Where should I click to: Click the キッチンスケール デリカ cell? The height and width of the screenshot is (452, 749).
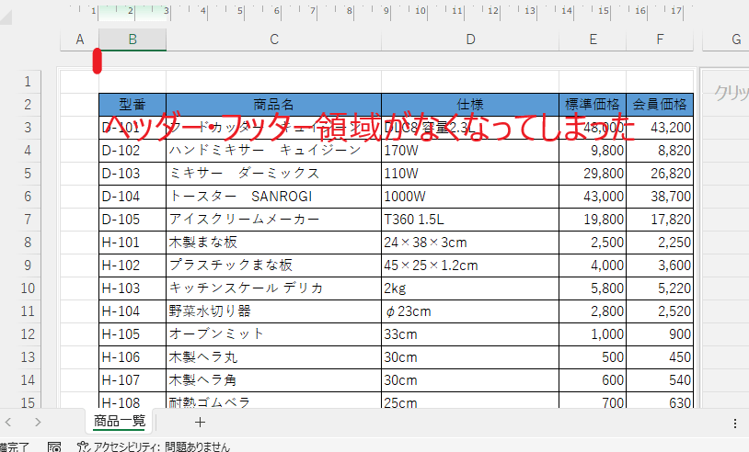click(x=273, y=288)
